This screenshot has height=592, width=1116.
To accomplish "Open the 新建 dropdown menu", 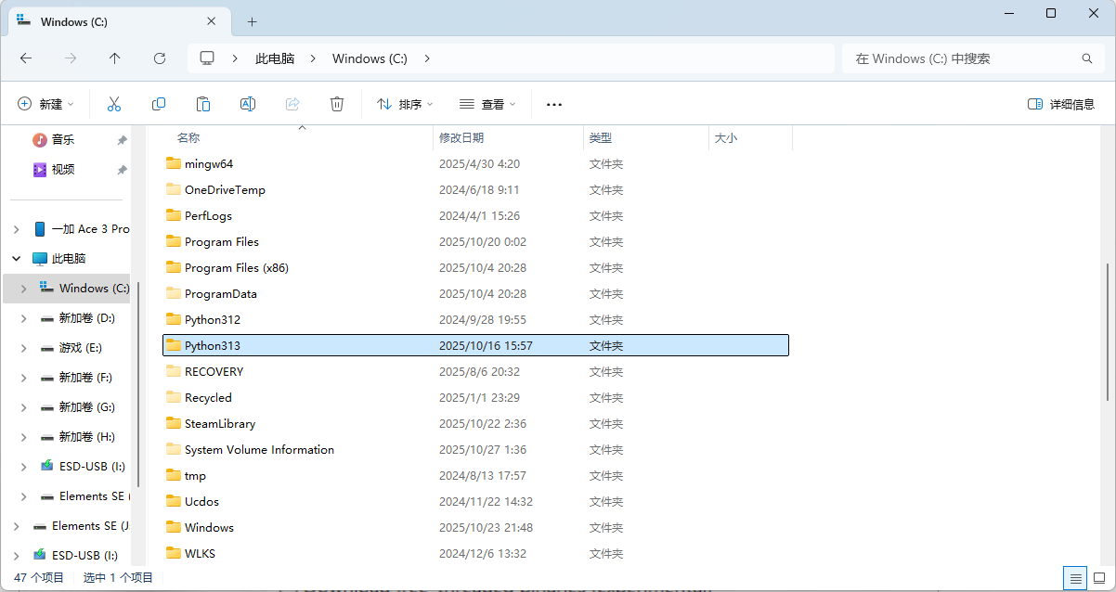I will [45, 104].
